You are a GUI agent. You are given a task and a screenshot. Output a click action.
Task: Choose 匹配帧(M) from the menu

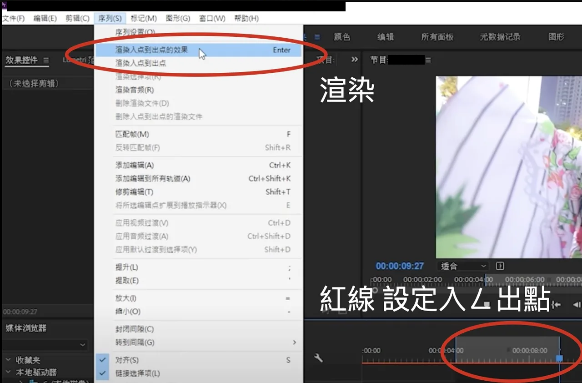point(199,134)
